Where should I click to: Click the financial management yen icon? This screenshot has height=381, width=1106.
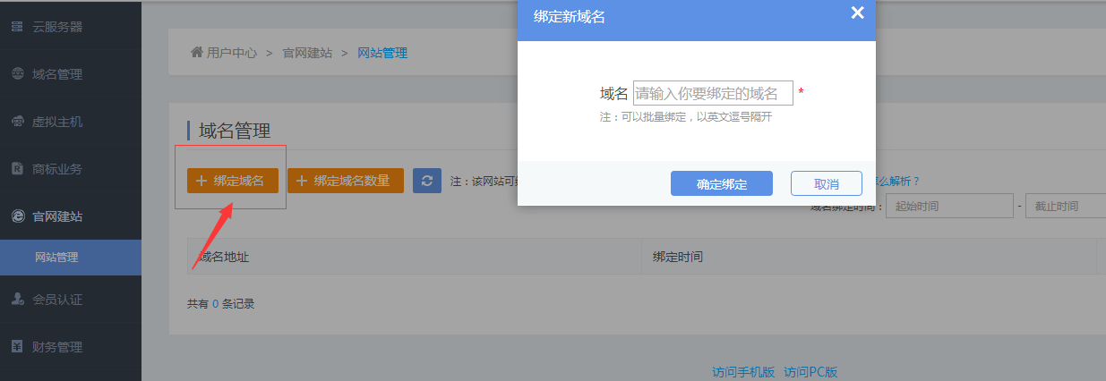click(x=17, y=347)
